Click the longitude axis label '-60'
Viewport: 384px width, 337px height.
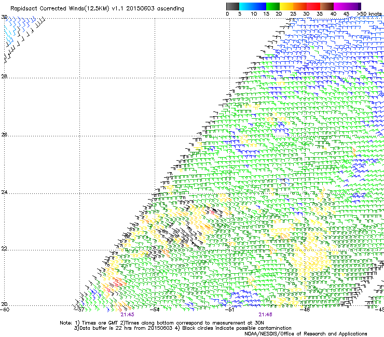(4, 310)
